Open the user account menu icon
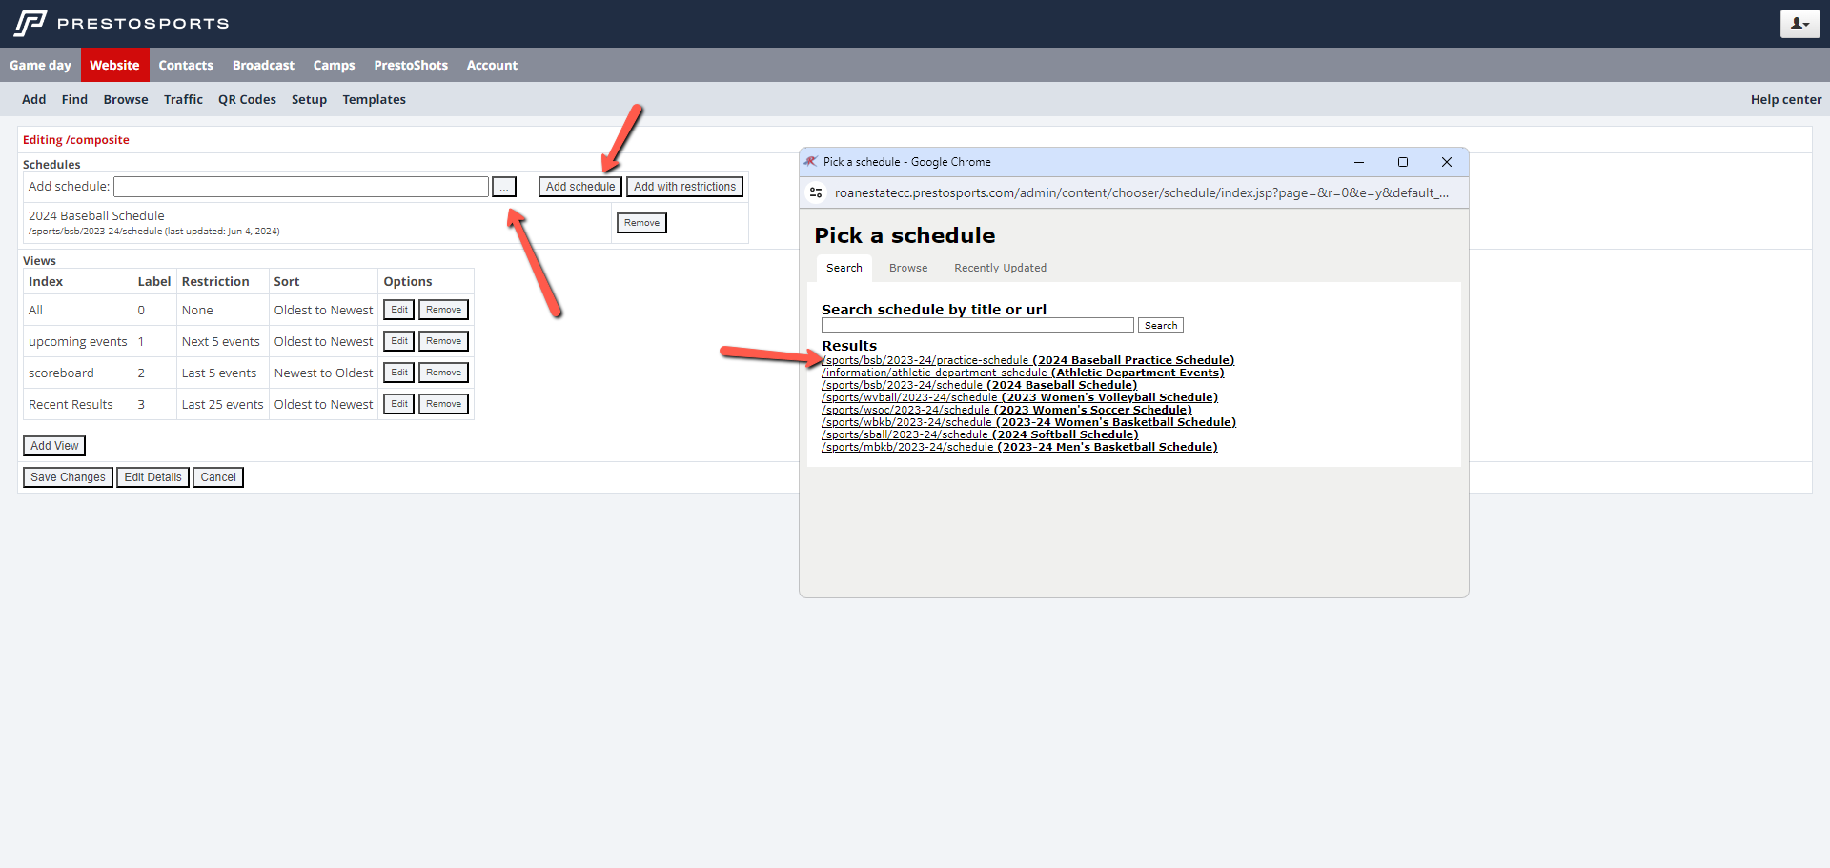1830x868 pixels. click(x=1799, y=24)
